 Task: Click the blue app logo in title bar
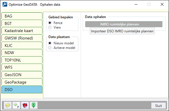click(5, 4)
